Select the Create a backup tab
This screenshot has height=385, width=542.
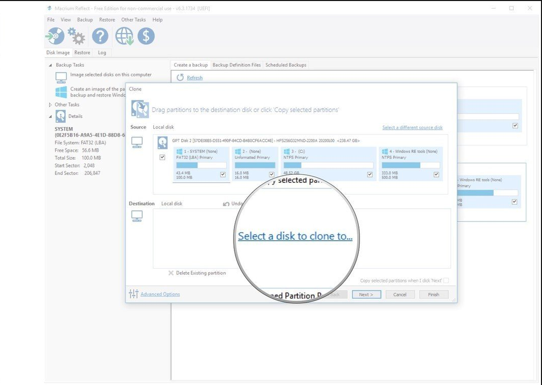191,65
